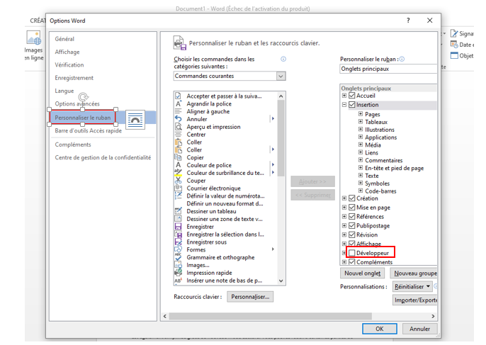The image size is (486, 345).
Task: Toggle the Mise en page checkbox
Action: pyautogui.click(x=352, y=208)
